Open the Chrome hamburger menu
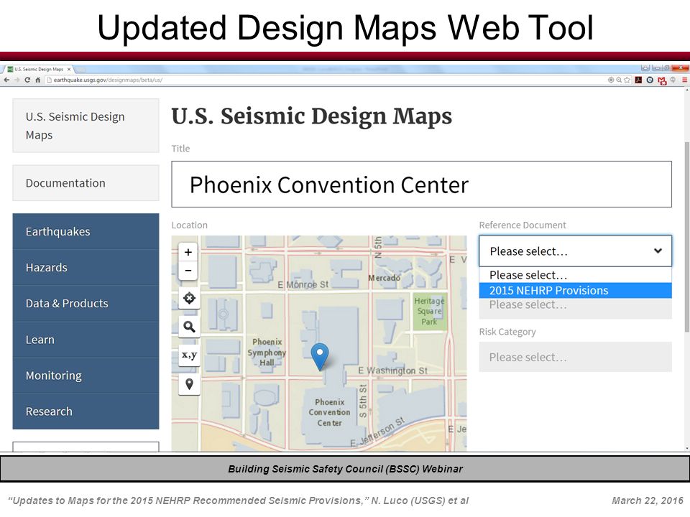Viewport: 690px width, 517px height. point(684,80)
